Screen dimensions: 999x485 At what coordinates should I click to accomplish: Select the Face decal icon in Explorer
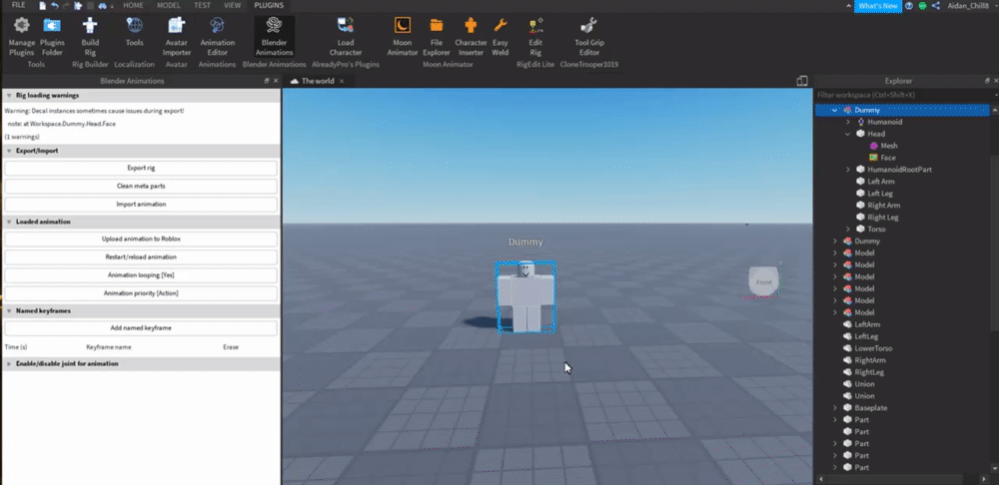click(x=873, y=158)
